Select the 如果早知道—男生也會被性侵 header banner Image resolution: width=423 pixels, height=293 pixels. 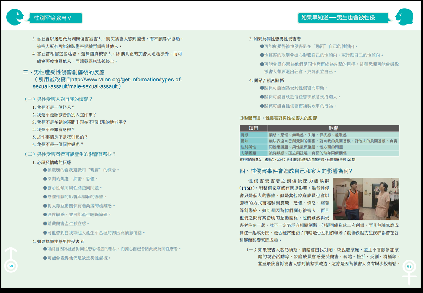pyautogui.click(x=343, y=18)
